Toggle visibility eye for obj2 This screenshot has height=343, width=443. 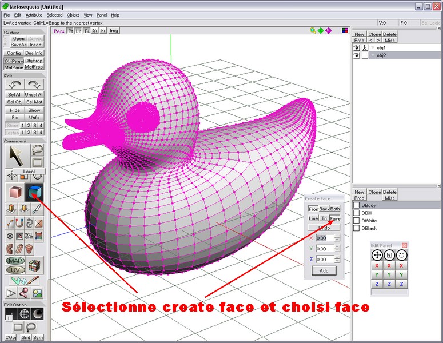[356, 55]
